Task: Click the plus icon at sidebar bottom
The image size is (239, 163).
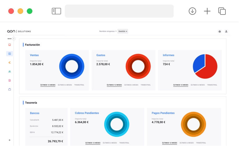Action: (x=10, y=140)
